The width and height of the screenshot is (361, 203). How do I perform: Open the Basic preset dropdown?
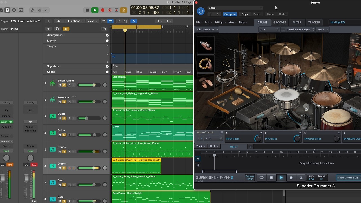click(x=235, y=8)
